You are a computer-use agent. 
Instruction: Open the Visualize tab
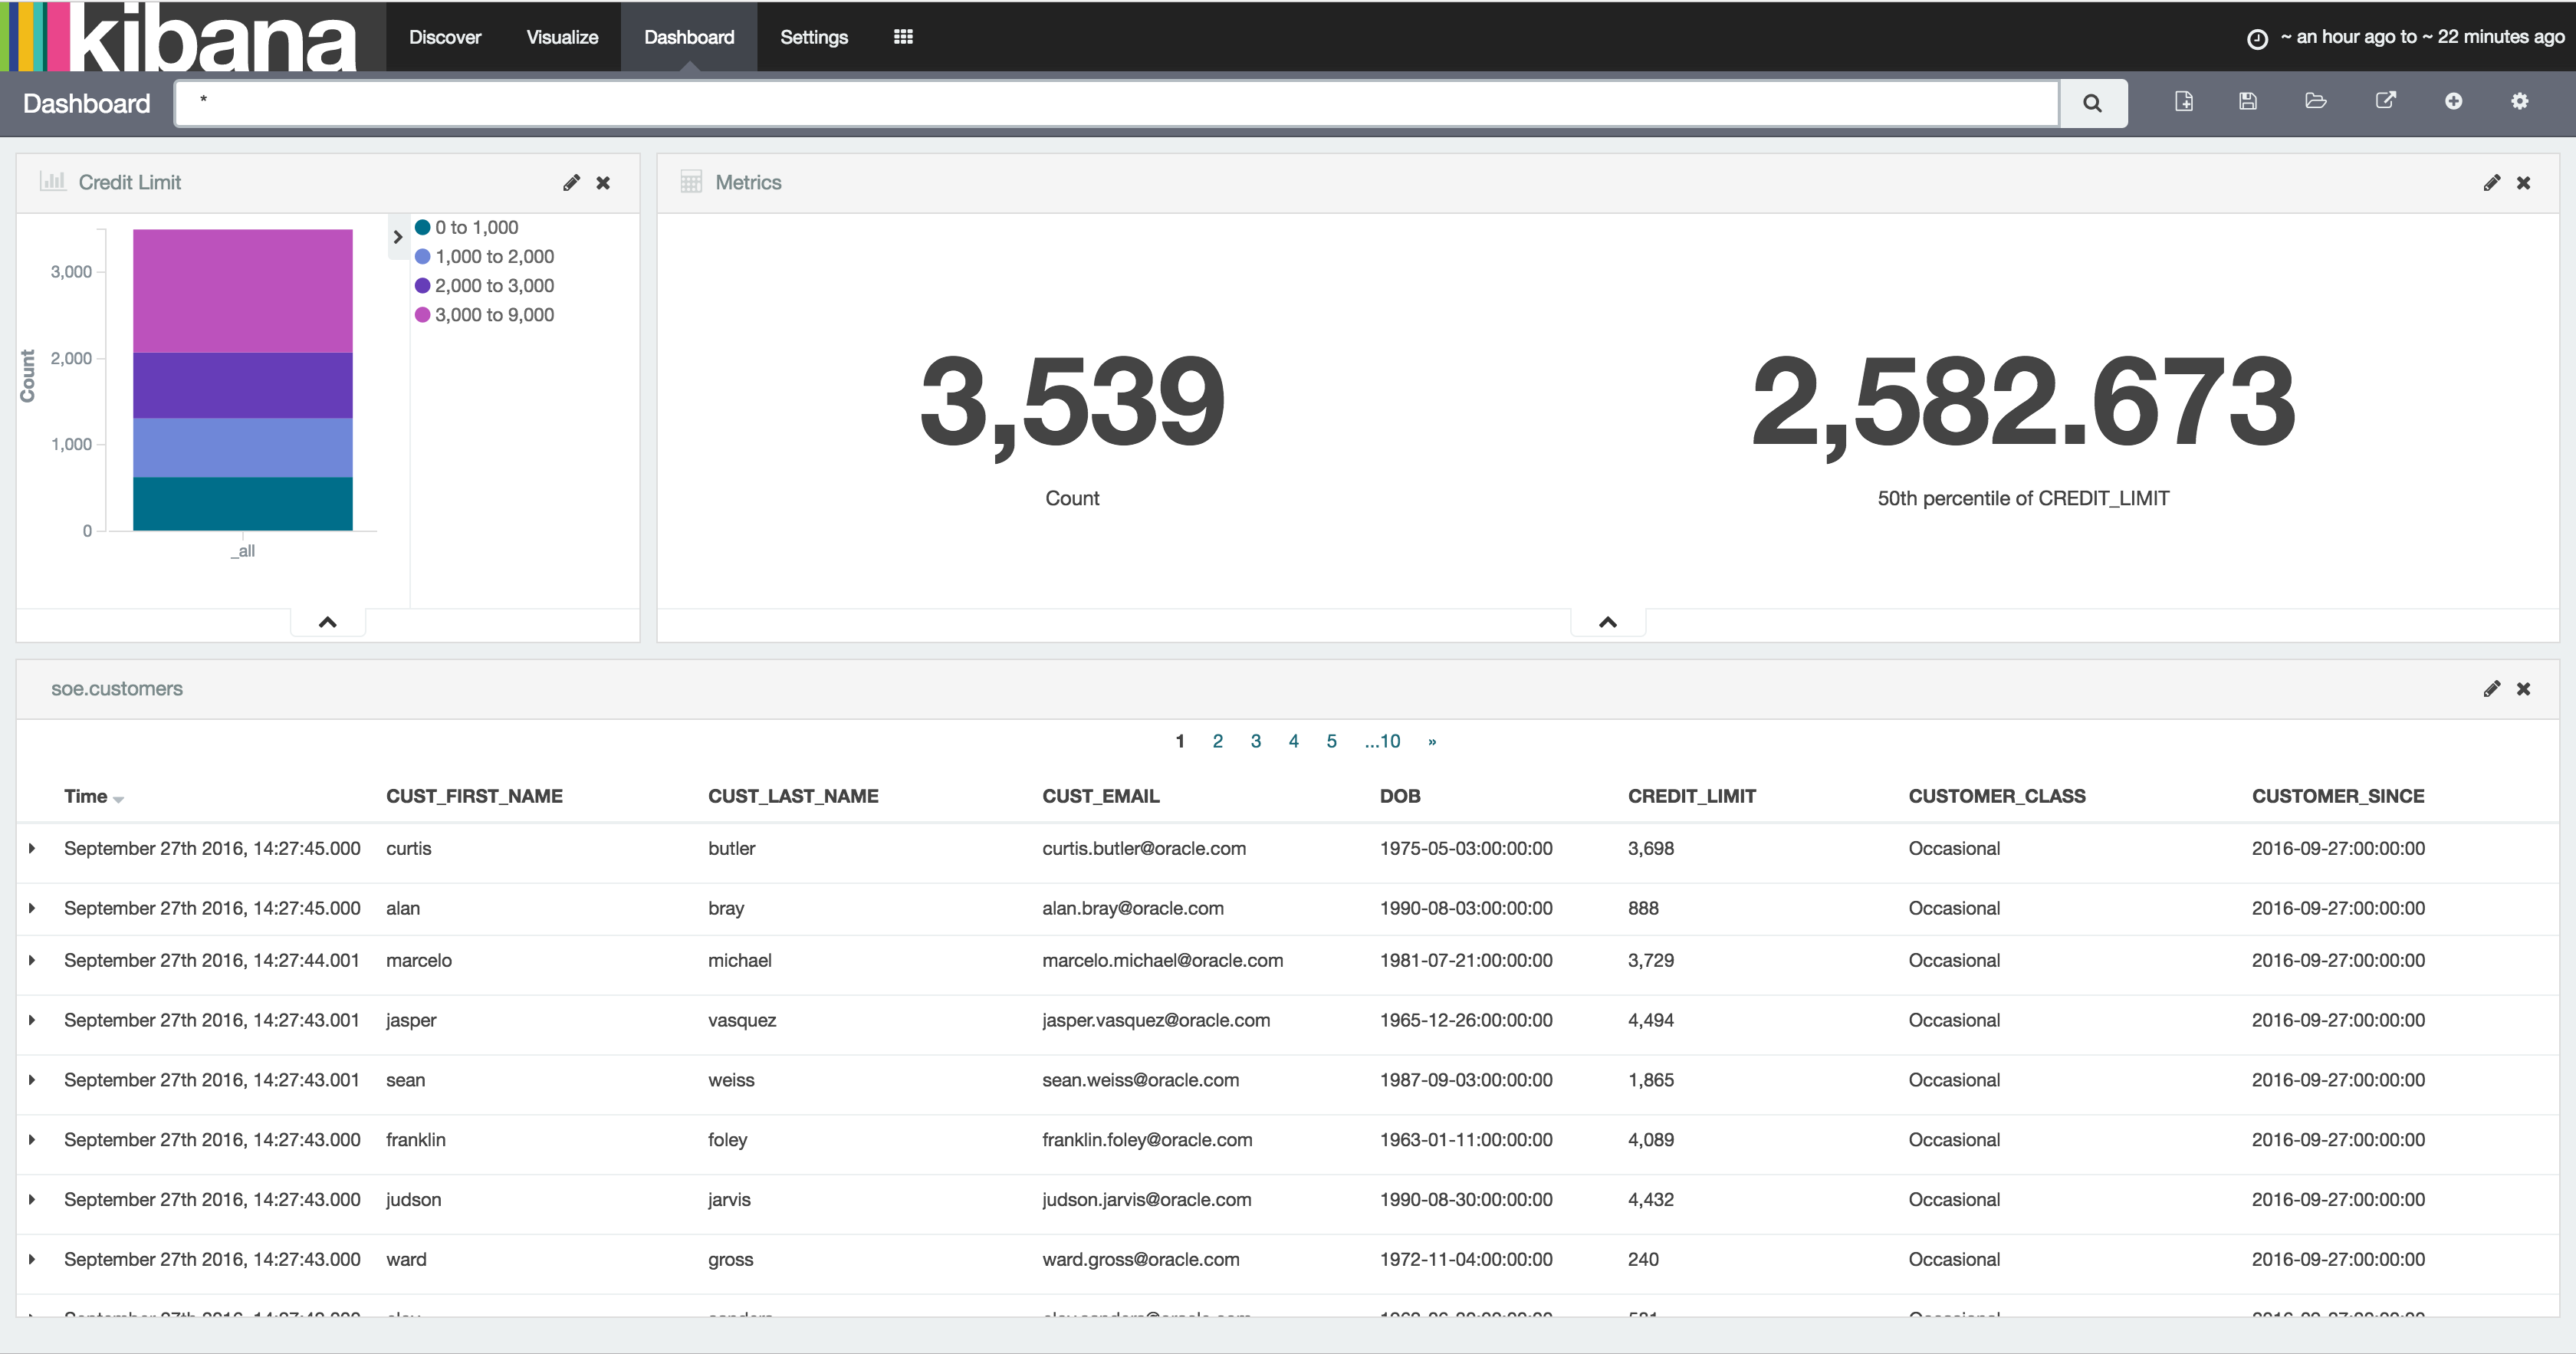(x=562, y=37)
